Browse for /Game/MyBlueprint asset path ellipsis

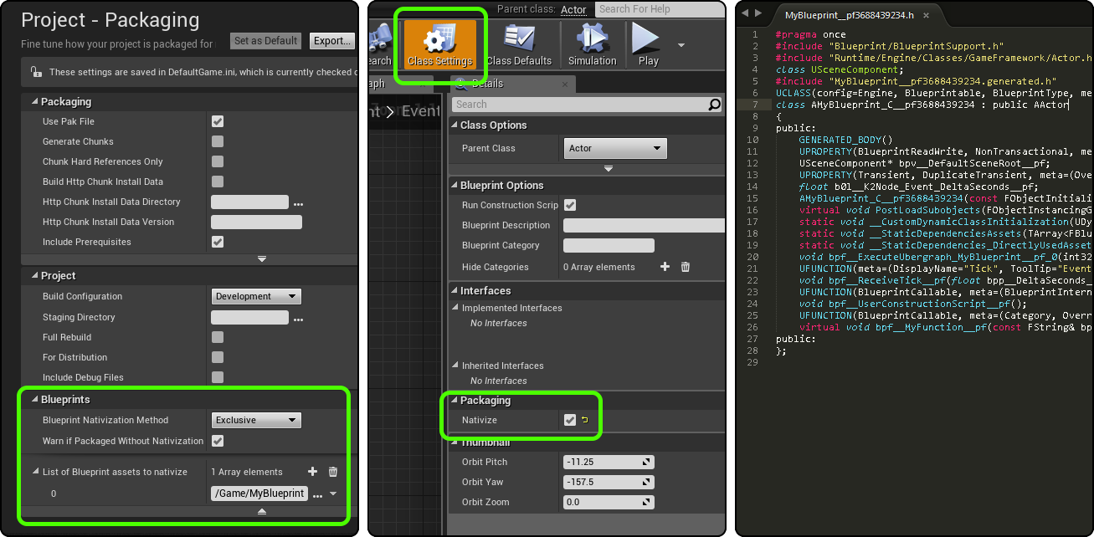pyautogui.click(x=317, y=494)
